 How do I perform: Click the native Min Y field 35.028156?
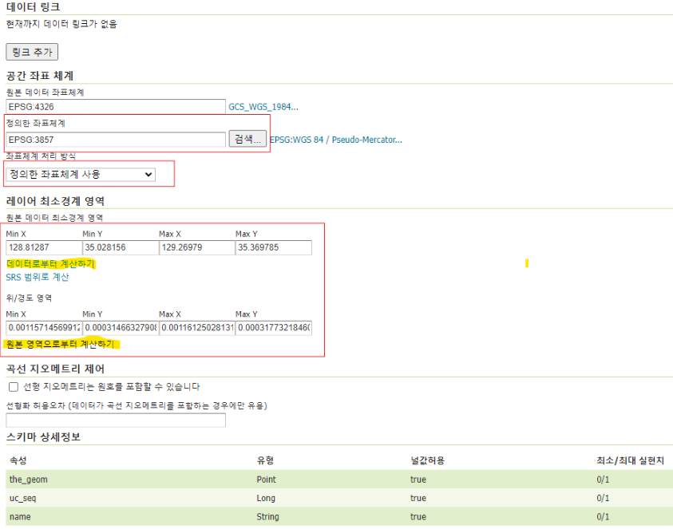pos(121,247)
